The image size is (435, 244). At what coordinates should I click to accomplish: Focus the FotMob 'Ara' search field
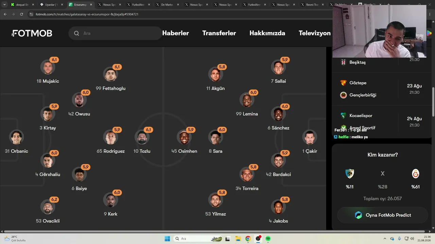[x=116, y=33]
